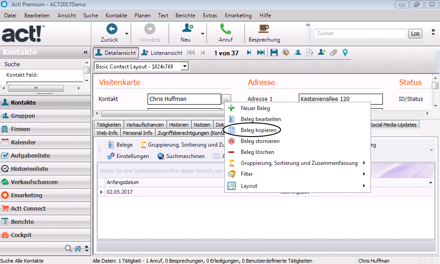Open Cockpit in the navigation sidebar

click(x=45, y=235)
